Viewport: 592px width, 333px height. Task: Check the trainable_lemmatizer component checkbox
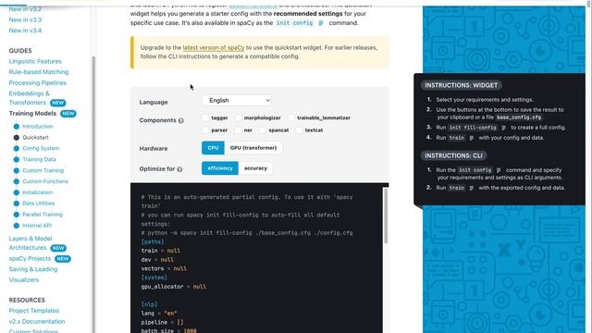coord(291,117)
